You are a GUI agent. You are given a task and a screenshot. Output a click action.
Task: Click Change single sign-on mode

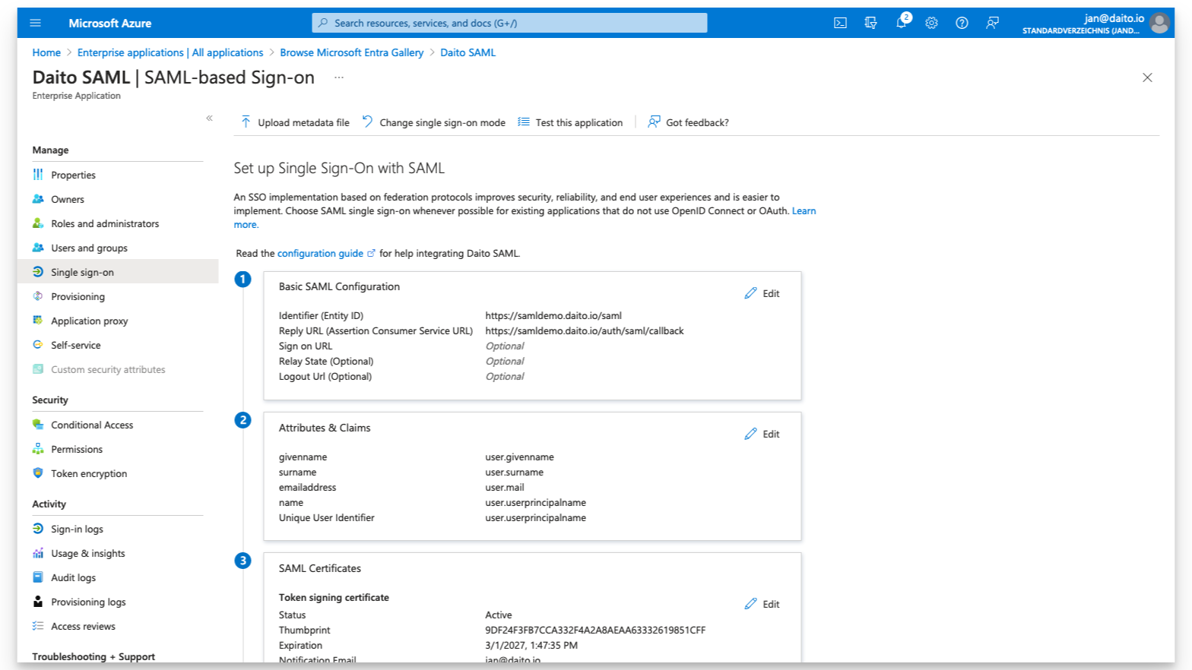(x=433, y=122)
